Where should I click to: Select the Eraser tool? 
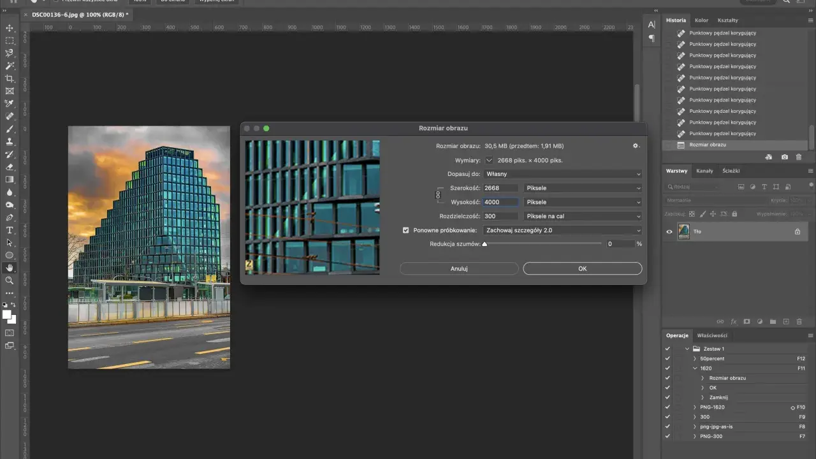point(10,167)
